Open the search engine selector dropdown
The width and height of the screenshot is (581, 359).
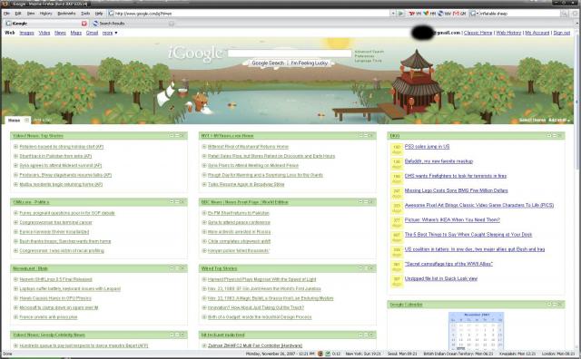[x=474, y=14]
